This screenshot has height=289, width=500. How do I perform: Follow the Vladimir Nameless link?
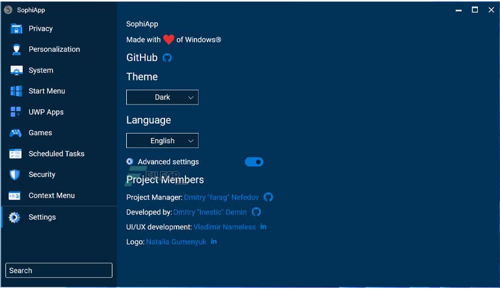(x=224, y=227)
